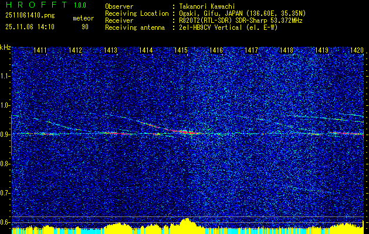Screen dimensions: 369x234
Task: Click the 1413 time marker
Action: click(111, 50)
